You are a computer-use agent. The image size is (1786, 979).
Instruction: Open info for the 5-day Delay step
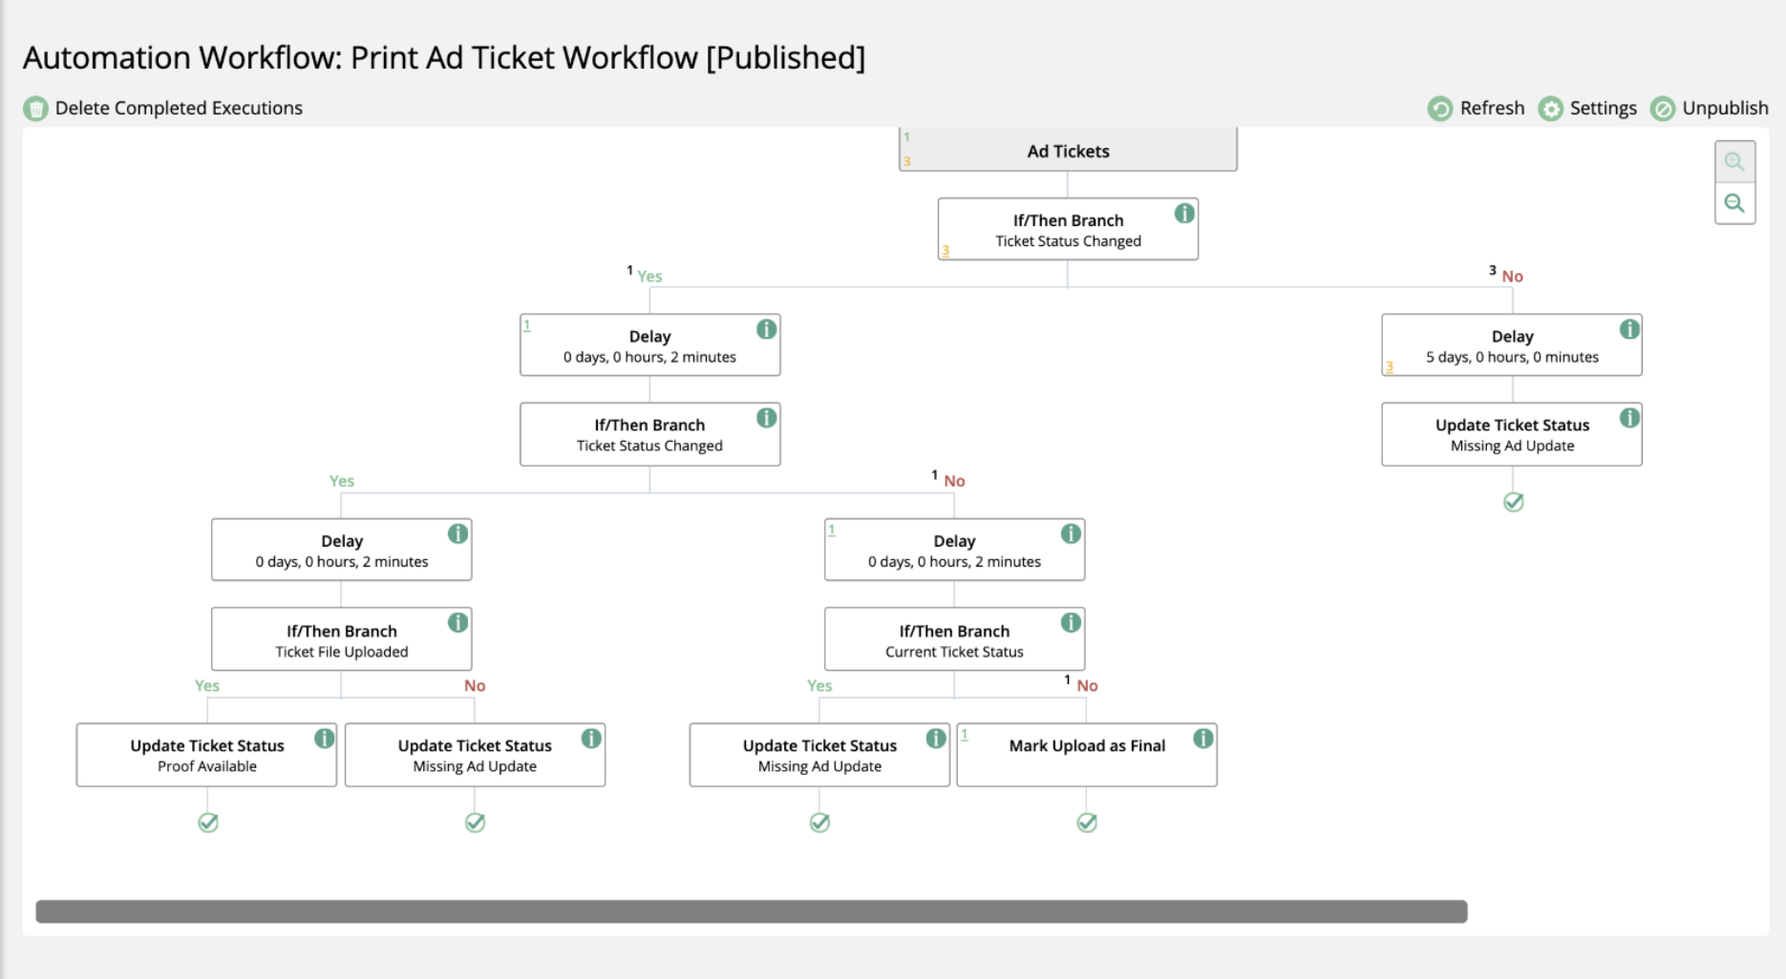tap(1630, 329)
